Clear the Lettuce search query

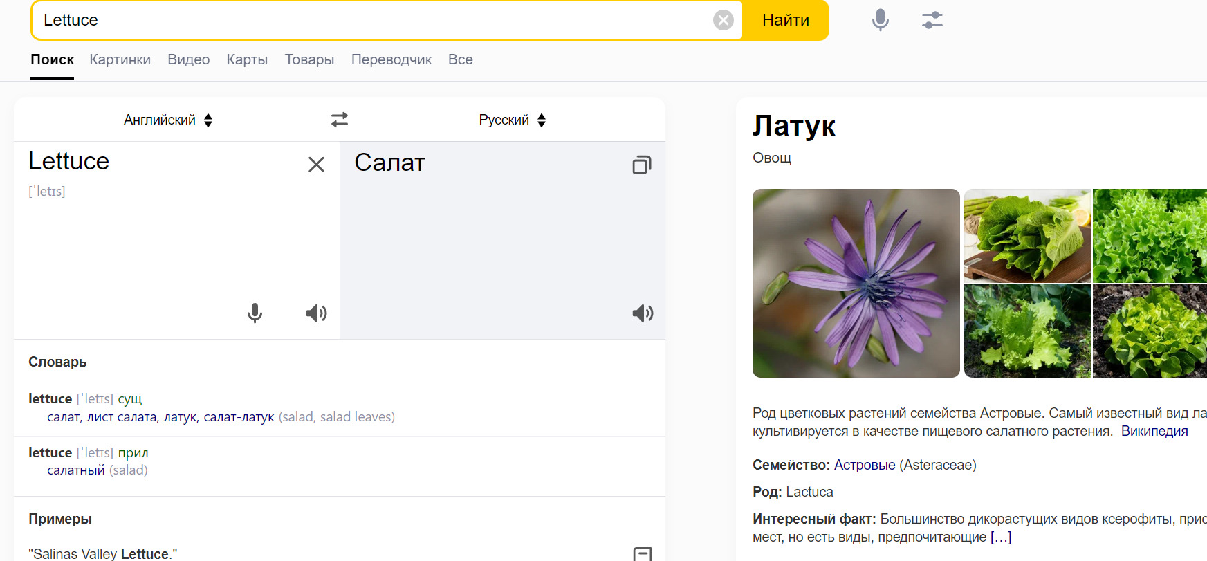tap(723, 20)
